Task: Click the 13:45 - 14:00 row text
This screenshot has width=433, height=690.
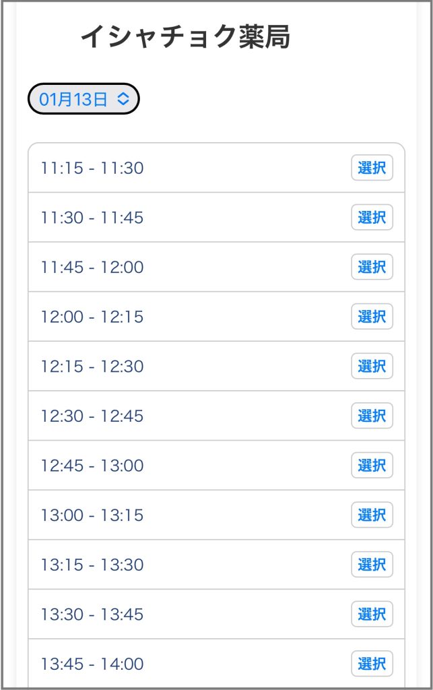Action: [92, 664]
